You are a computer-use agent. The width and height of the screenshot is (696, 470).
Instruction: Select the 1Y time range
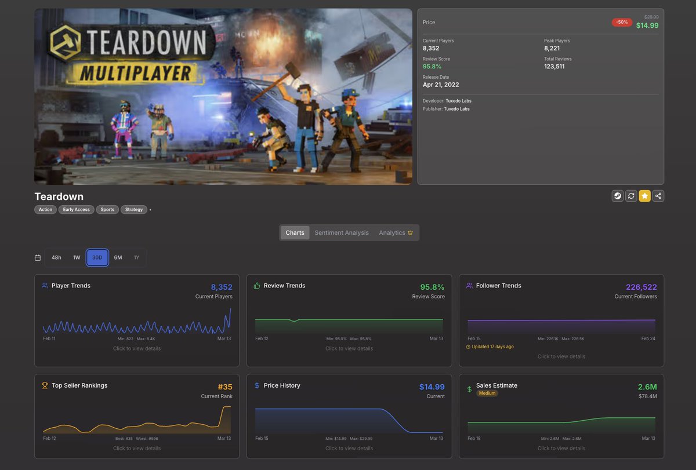[x=136, y=258]
